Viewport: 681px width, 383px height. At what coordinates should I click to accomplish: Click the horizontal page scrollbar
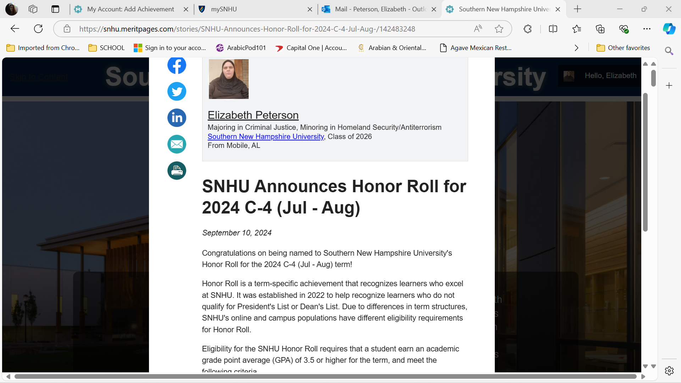pos(325,376)
